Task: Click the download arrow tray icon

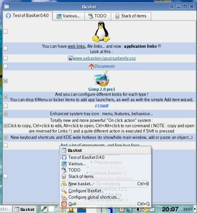Action: point(137,209)
